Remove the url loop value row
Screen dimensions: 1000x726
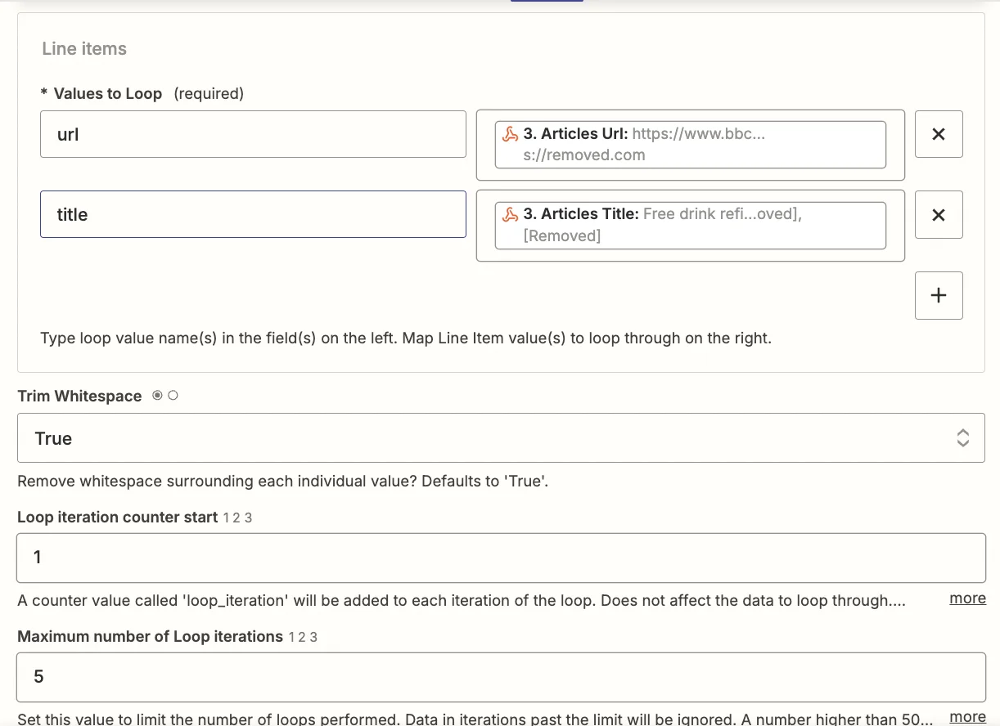coord(939,134)
